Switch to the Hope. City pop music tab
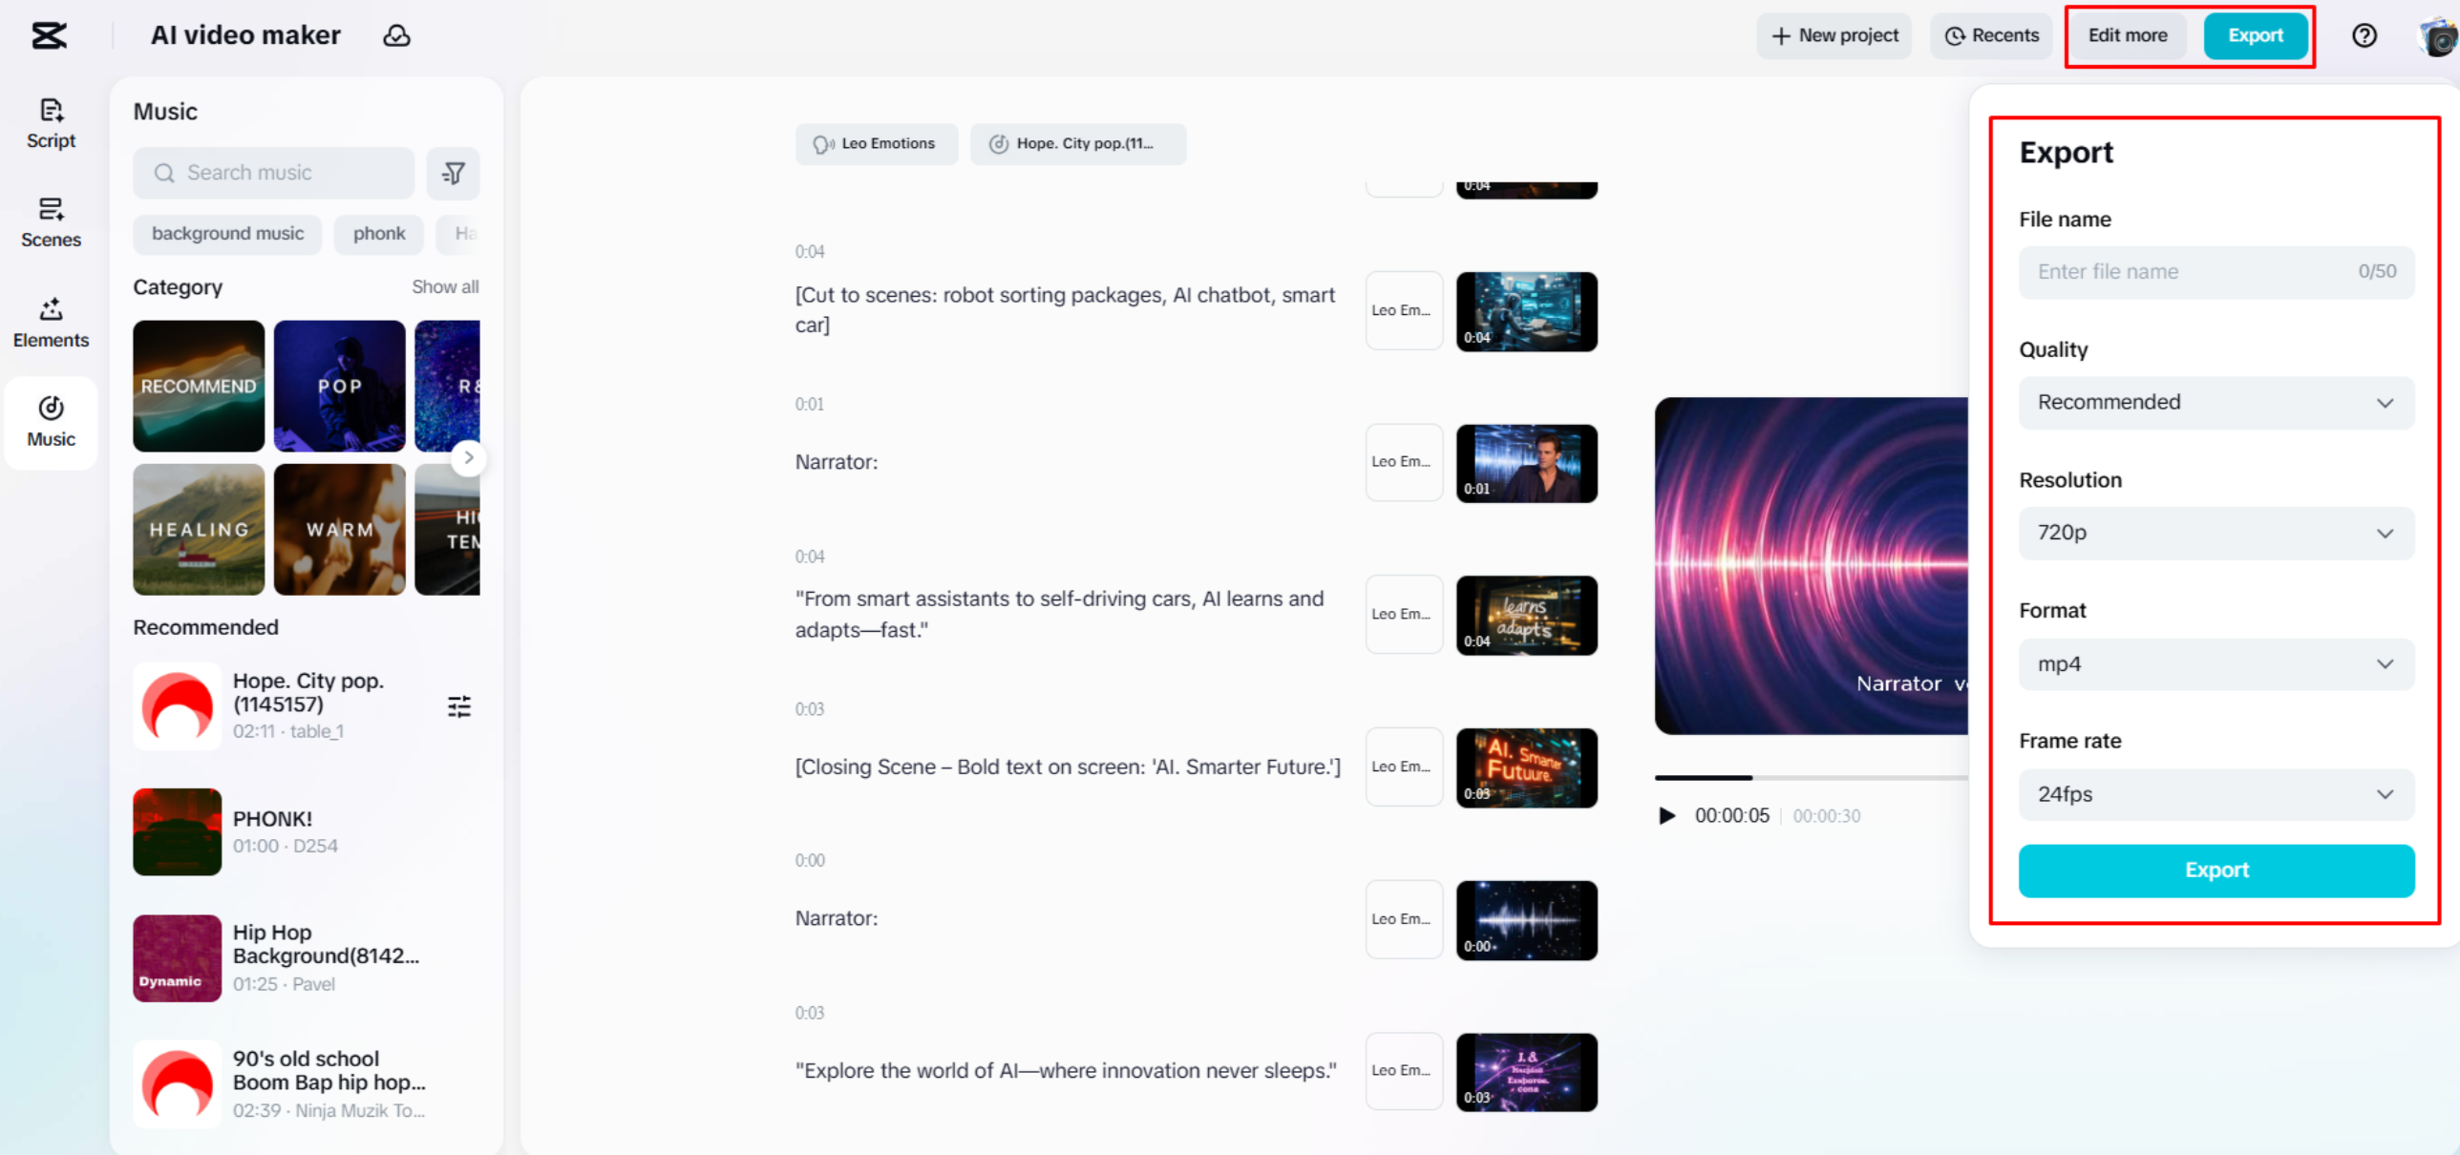 (1077, 143)
